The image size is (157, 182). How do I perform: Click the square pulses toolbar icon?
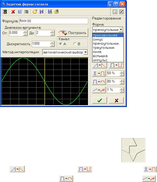pos(26,12)
